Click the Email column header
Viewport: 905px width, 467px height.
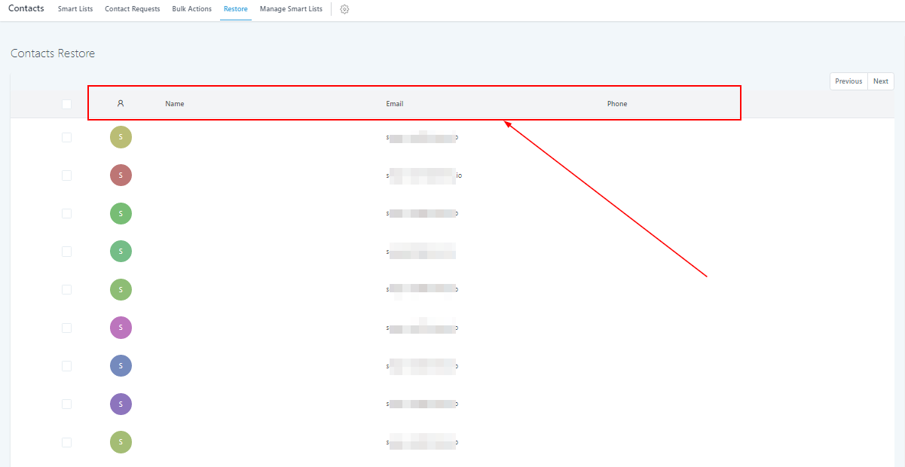[x=395, y=104]
